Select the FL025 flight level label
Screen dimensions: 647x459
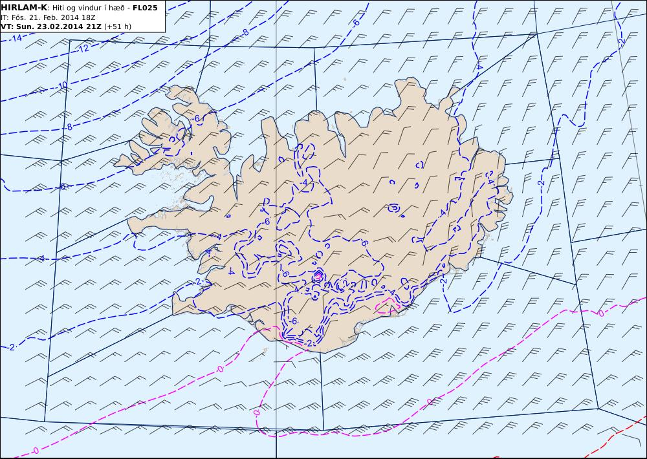[145, 8]
